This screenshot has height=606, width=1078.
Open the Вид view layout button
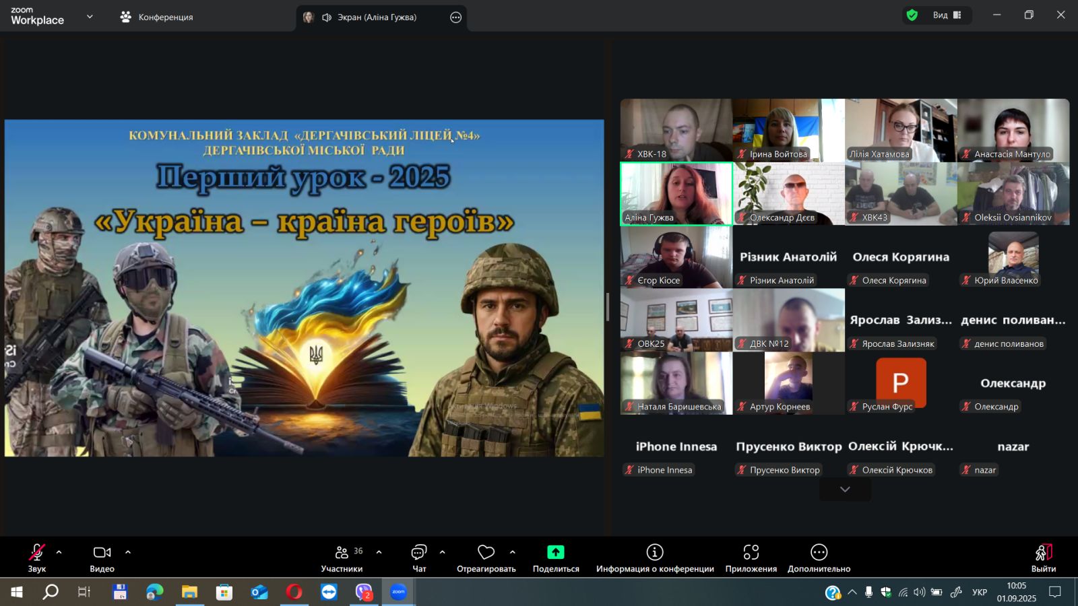tap(947, 15)
